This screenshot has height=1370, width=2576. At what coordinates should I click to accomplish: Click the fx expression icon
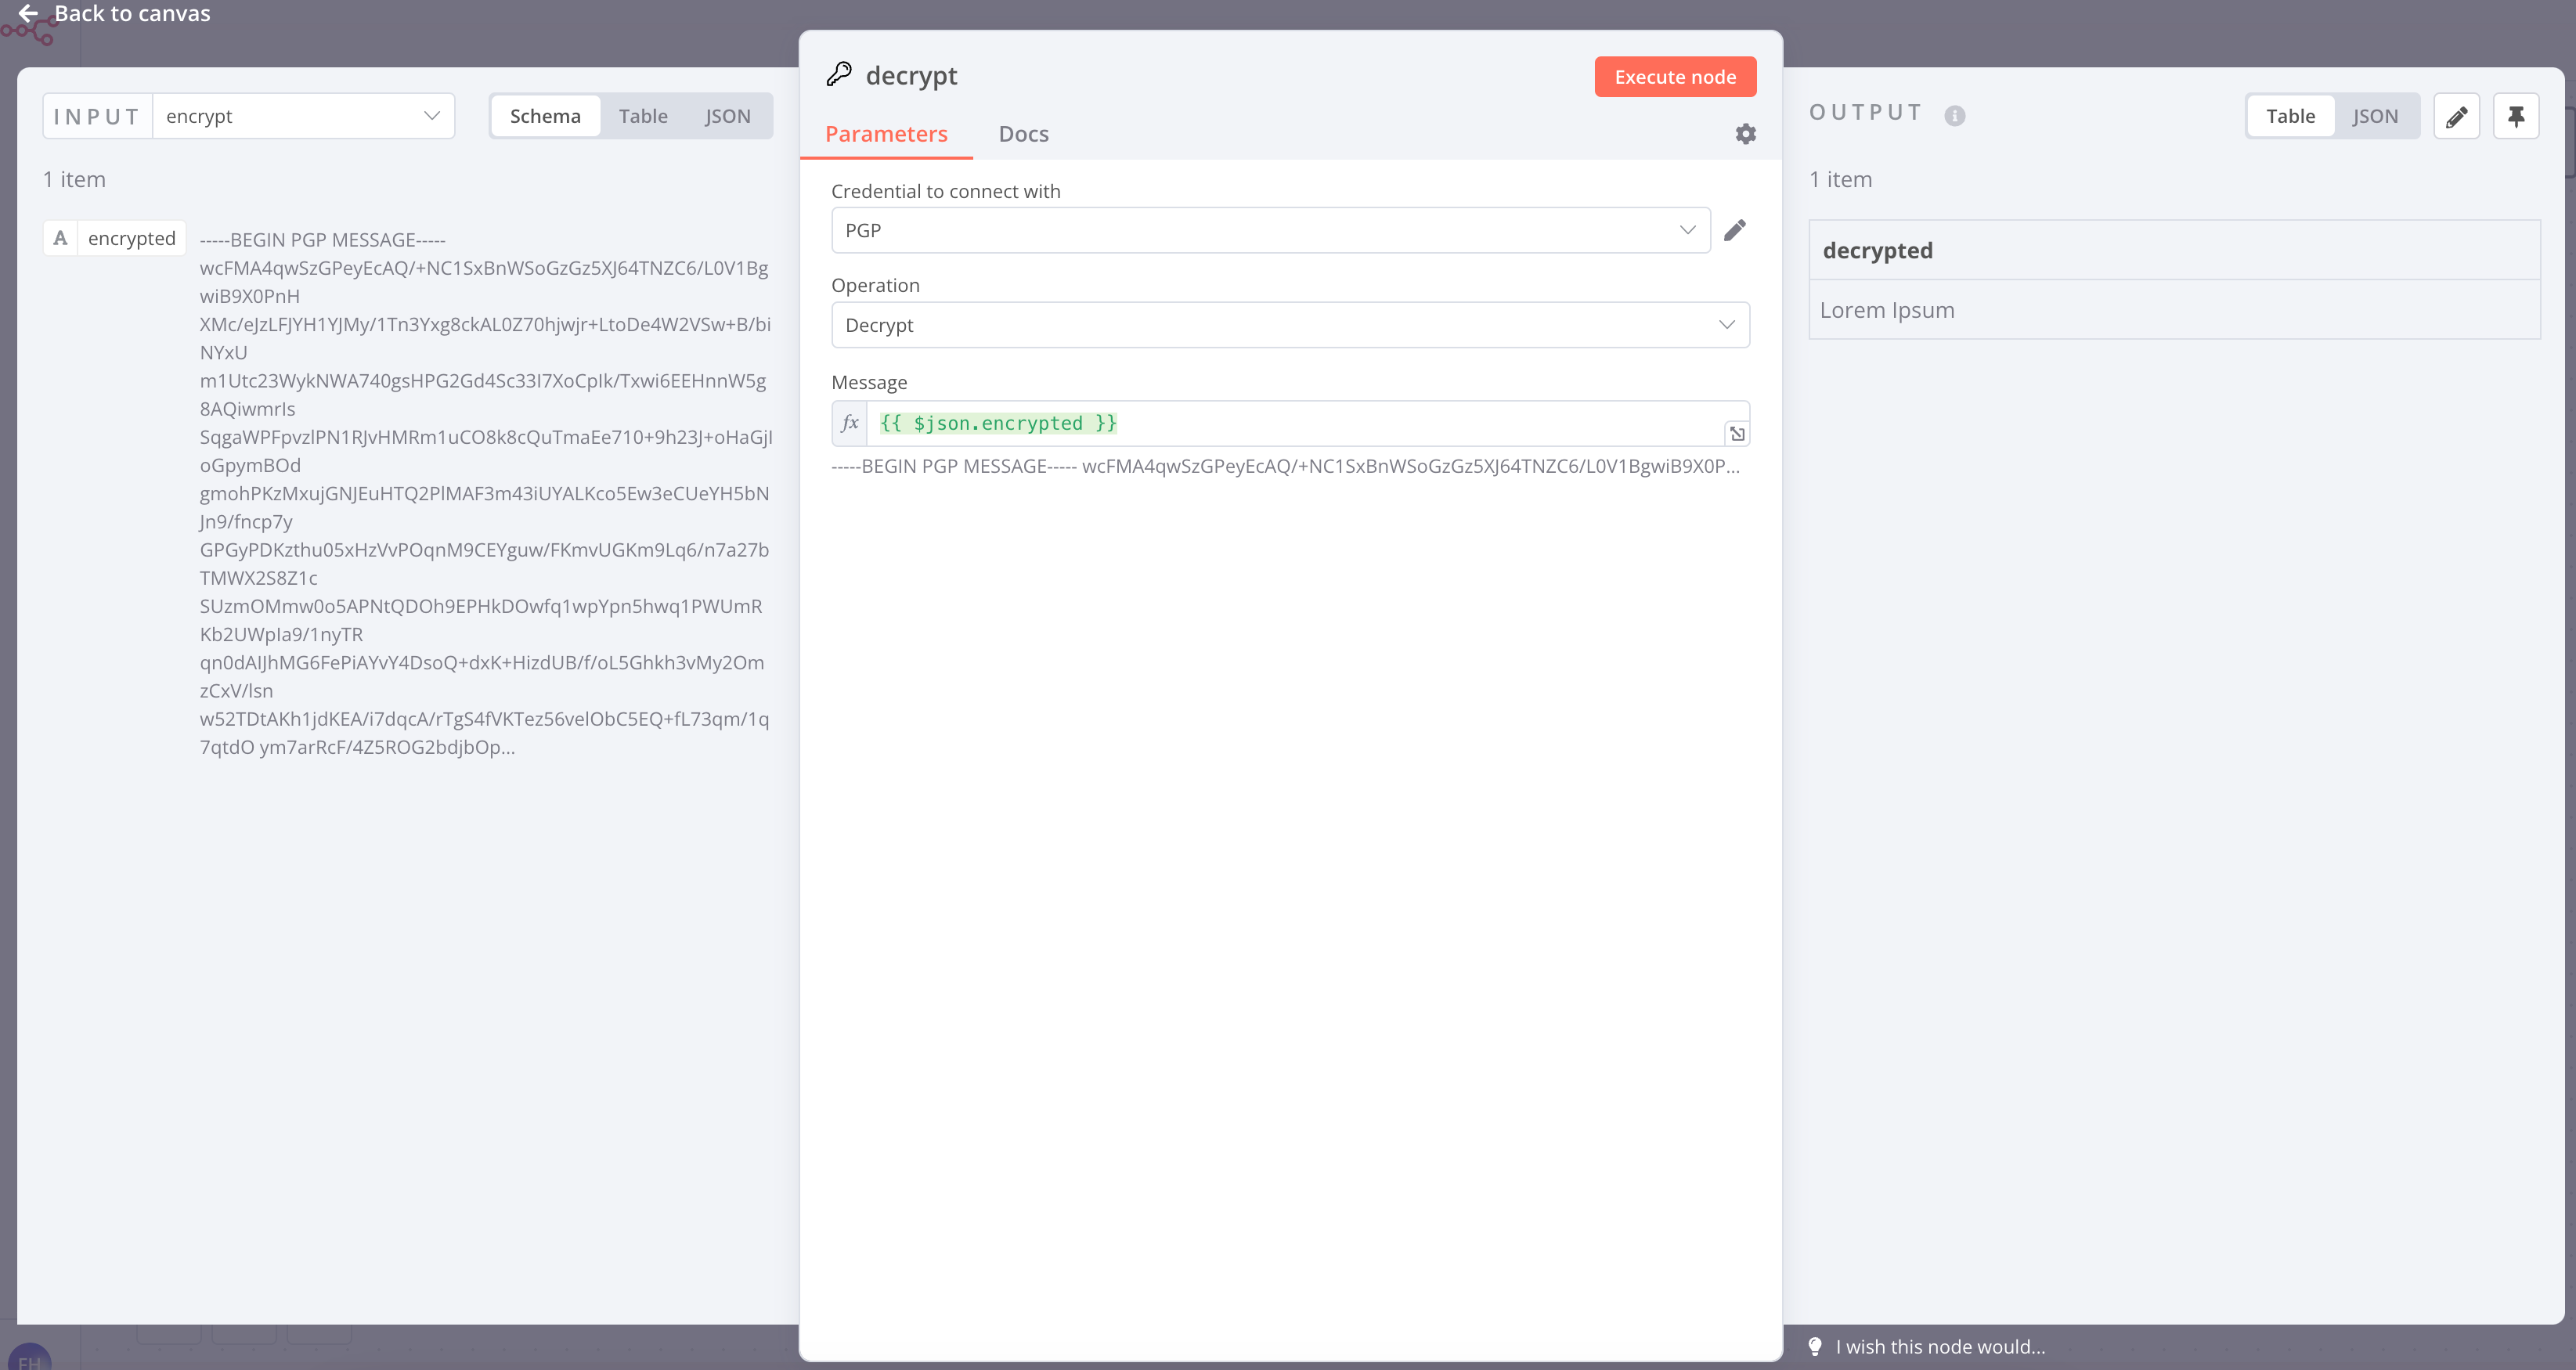[850, 423]
